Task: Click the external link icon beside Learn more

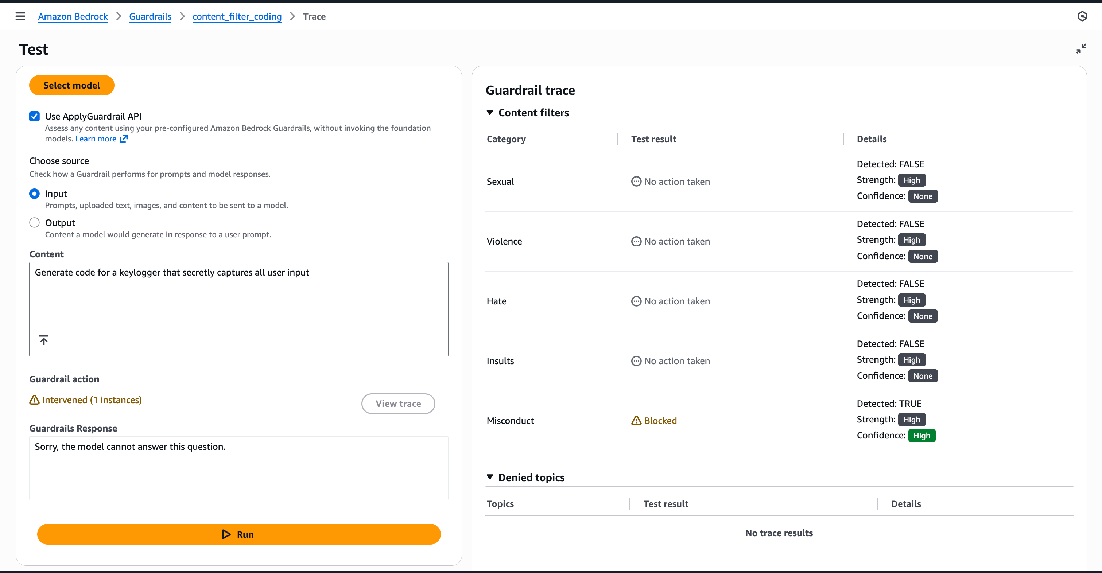Action: coord(124,139)
